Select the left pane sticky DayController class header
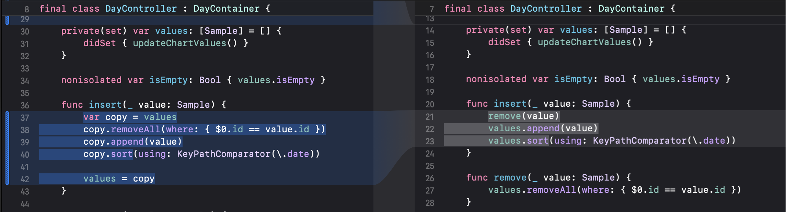 pyautogui.click(x=154, y=9)
